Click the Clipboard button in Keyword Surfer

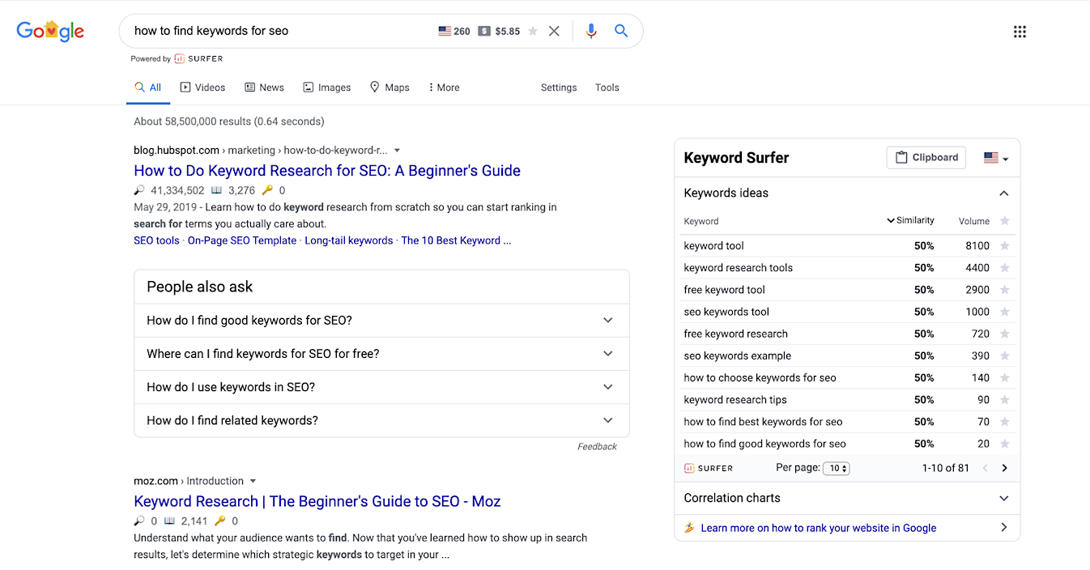pyautogui.click(x=927, y=158)
